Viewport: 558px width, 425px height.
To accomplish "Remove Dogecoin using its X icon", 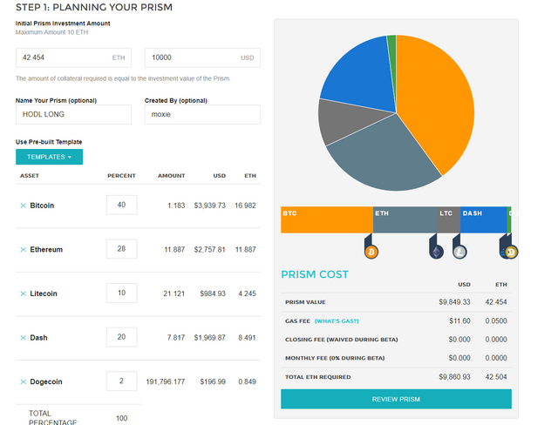I will 24,382.
